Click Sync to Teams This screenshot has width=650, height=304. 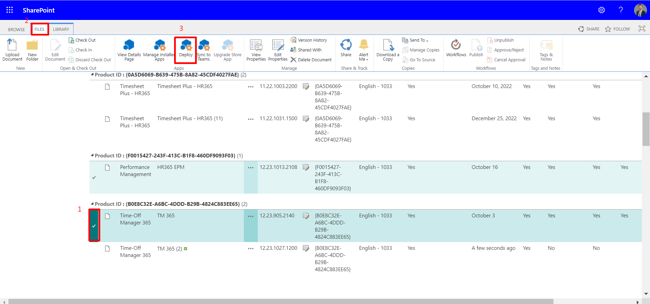point(204,50)
